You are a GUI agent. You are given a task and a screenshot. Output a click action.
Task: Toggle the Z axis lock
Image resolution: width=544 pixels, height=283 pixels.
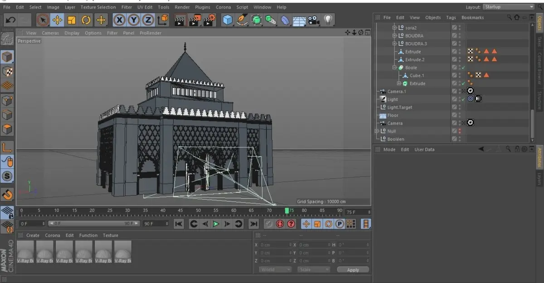coord(148,20)
